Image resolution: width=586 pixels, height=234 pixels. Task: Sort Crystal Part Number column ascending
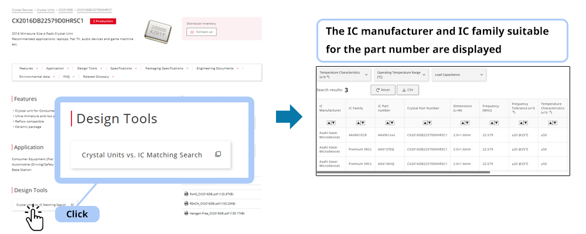[425, 123]
